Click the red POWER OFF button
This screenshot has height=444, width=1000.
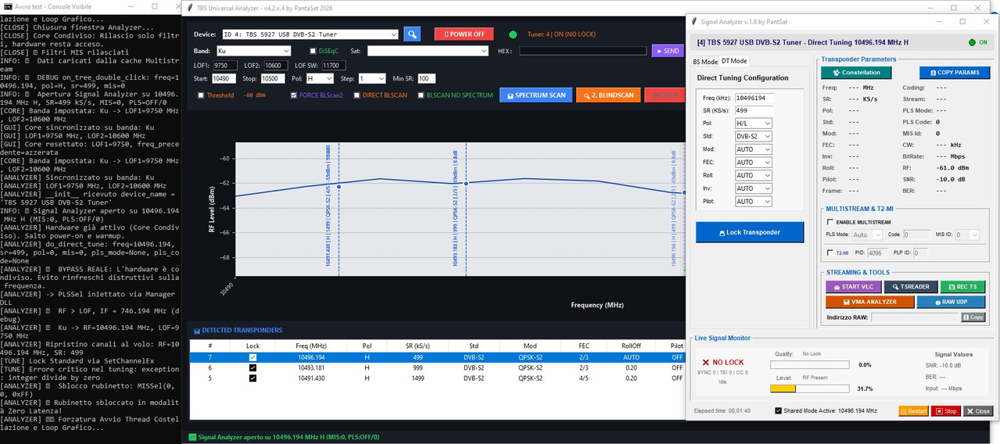(464, 34)
